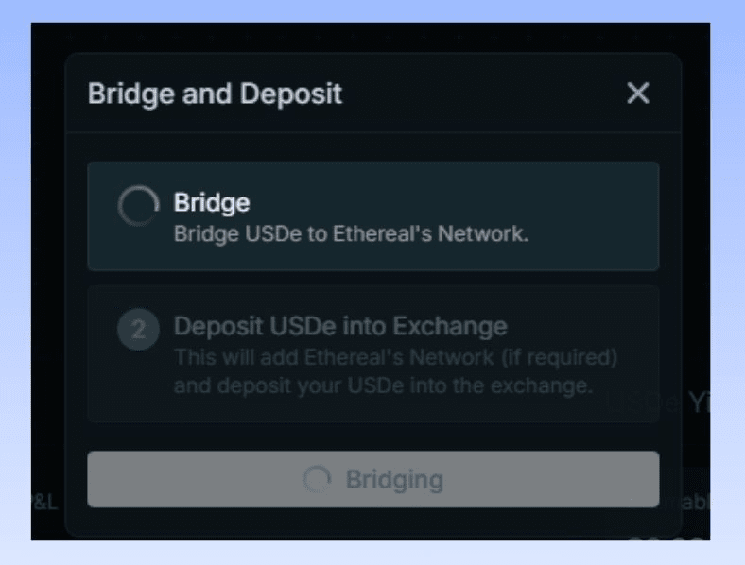This screenshot has width=745, height=565.
Task: Click the deposit step description text
Action: (395, 372)
